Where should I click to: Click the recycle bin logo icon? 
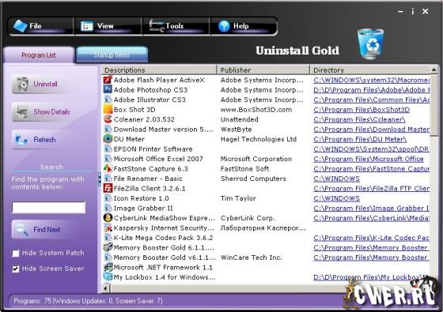point(371,44)
